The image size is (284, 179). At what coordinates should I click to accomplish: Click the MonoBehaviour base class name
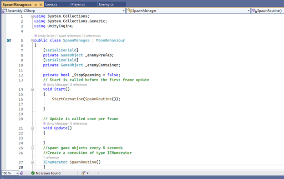(111, 41)
